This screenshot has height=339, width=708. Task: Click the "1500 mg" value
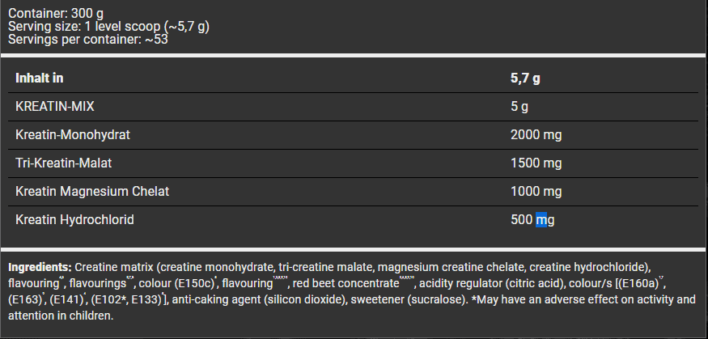(536, 163)
